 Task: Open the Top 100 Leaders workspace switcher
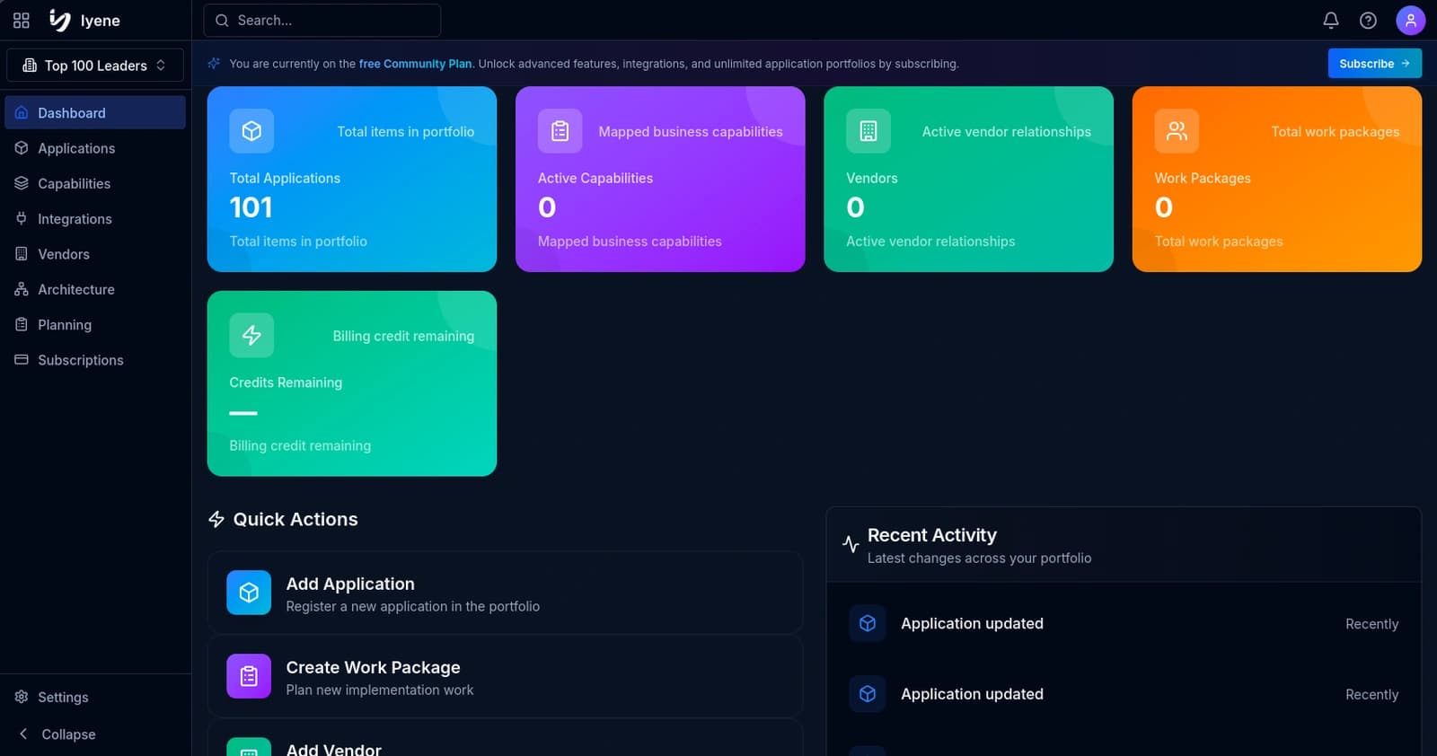click(95, 65)
